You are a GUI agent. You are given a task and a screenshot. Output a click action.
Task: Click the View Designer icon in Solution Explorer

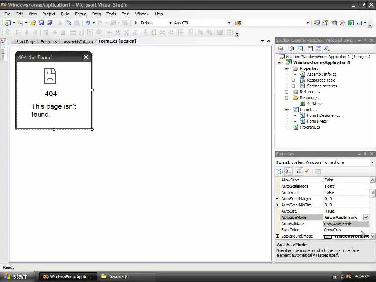pos(318,49)
